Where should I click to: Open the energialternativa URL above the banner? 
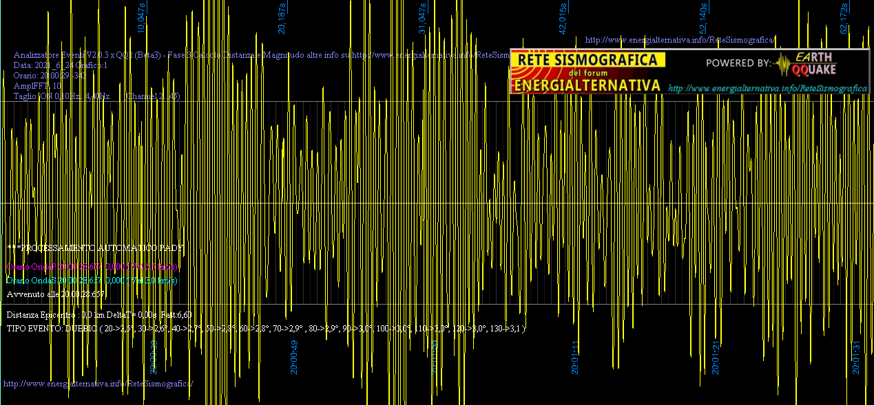(x=680, y=40)
